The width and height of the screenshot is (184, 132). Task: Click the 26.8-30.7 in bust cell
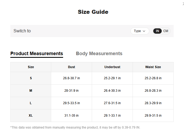[71, 78]
